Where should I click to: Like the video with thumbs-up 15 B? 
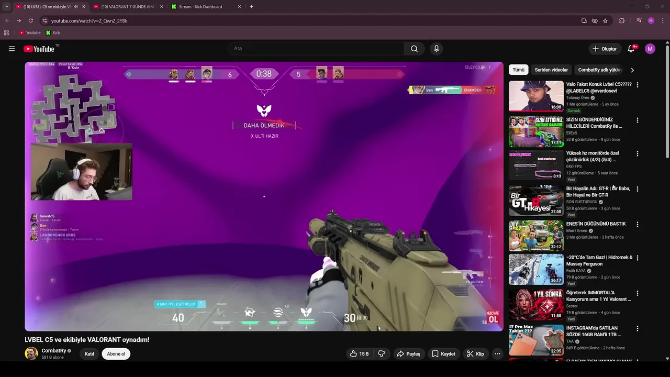click(x=359, y=354)
